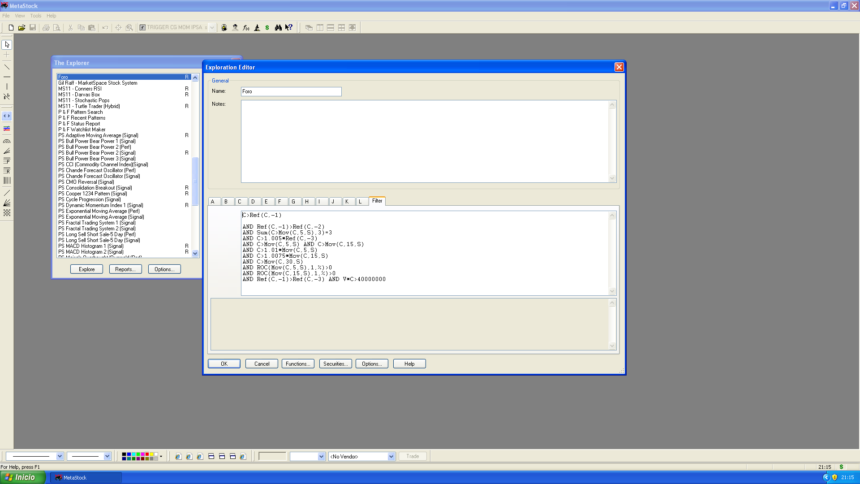Click Options... in Exploration Editor
Screen dimensions: 860x484
click(x=372, y=364)
